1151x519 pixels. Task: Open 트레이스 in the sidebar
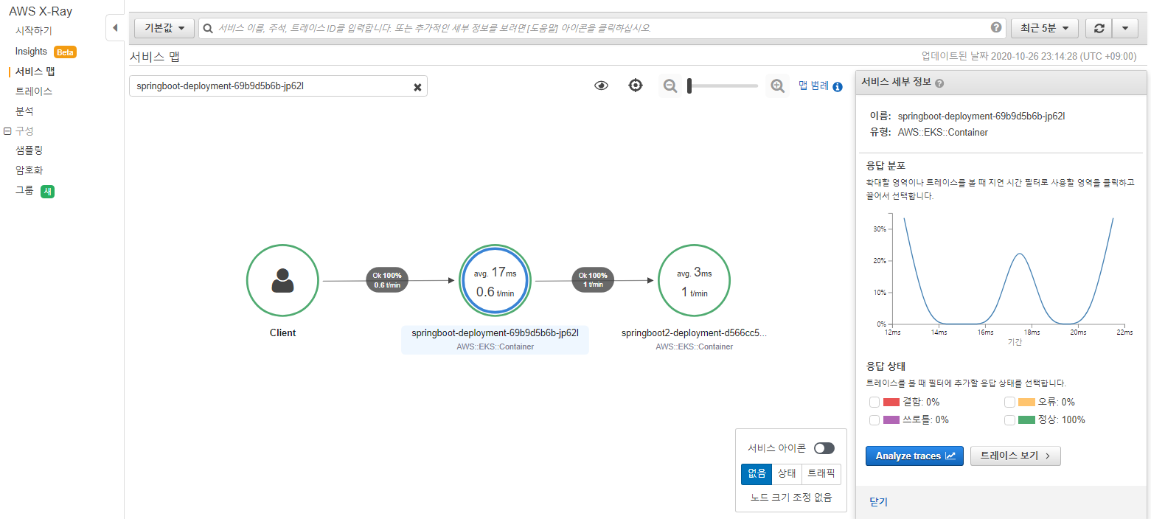34,91
